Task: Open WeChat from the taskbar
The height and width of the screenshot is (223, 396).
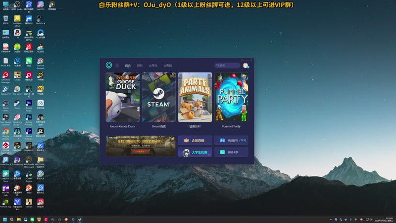Action: click(32, 220)
